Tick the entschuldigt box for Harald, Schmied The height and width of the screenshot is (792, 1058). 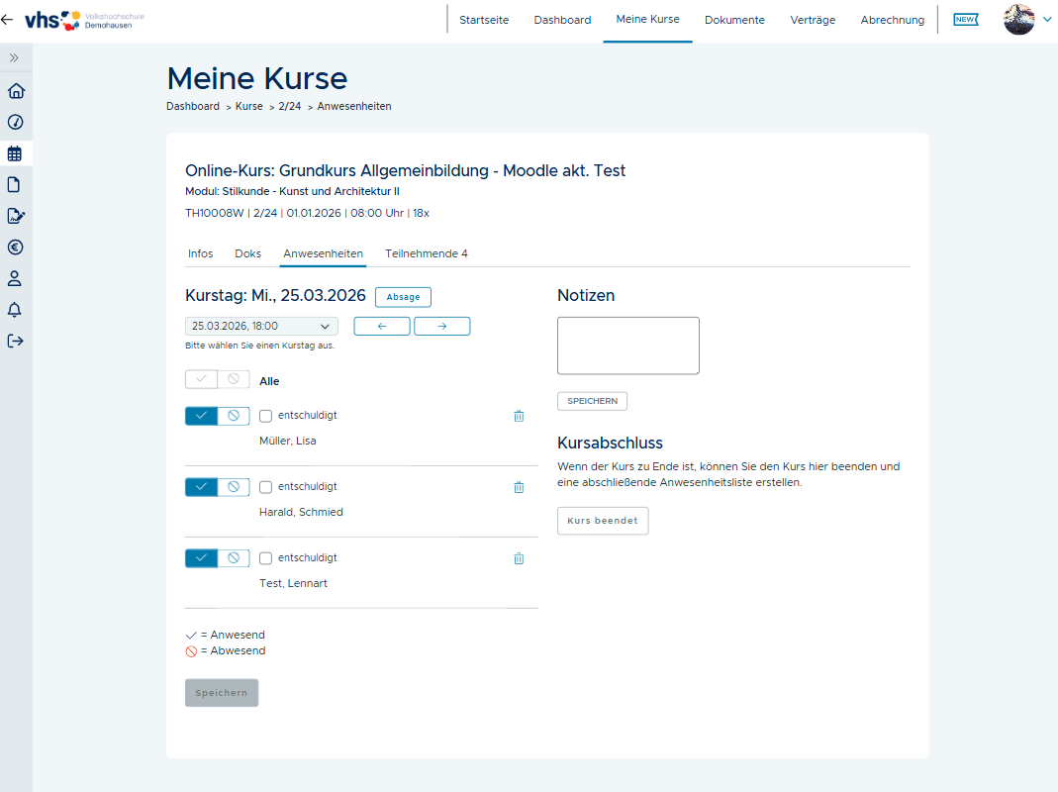(265, 487)
